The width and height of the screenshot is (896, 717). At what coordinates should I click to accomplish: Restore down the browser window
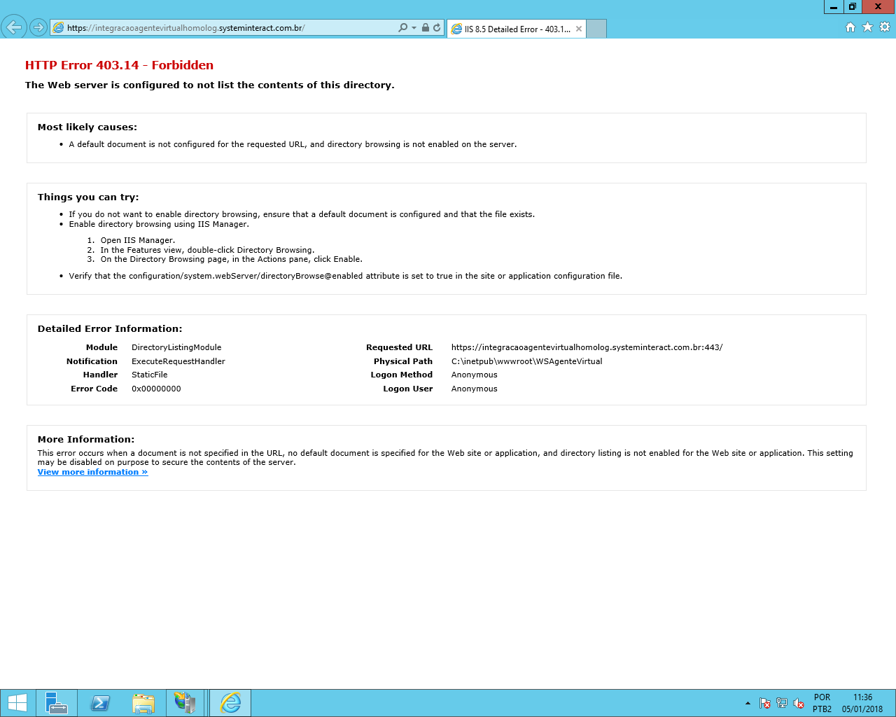(x=852, y=7)
